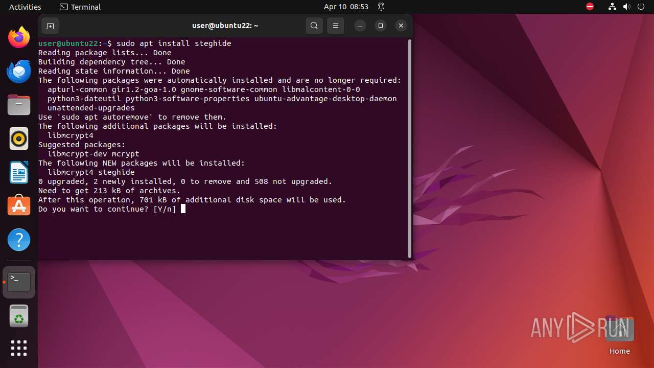The width and height of the screenshot is (654, 368).
Task: Click the 'Suggested packages:' line
Action: pos(82,145)
